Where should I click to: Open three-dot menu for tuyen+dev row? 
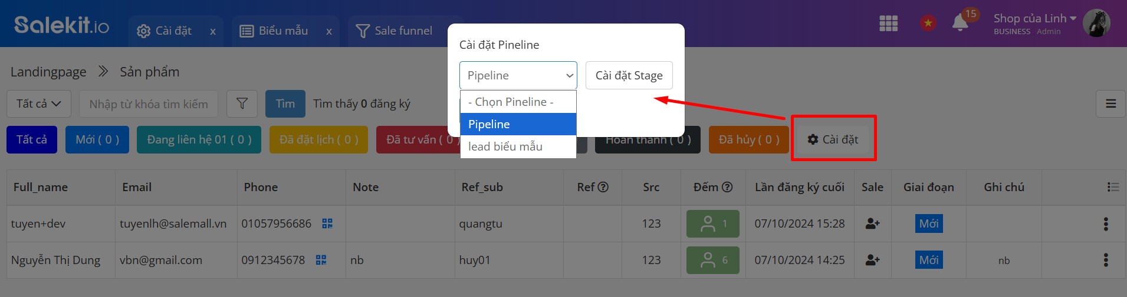tap(1106, 223)
